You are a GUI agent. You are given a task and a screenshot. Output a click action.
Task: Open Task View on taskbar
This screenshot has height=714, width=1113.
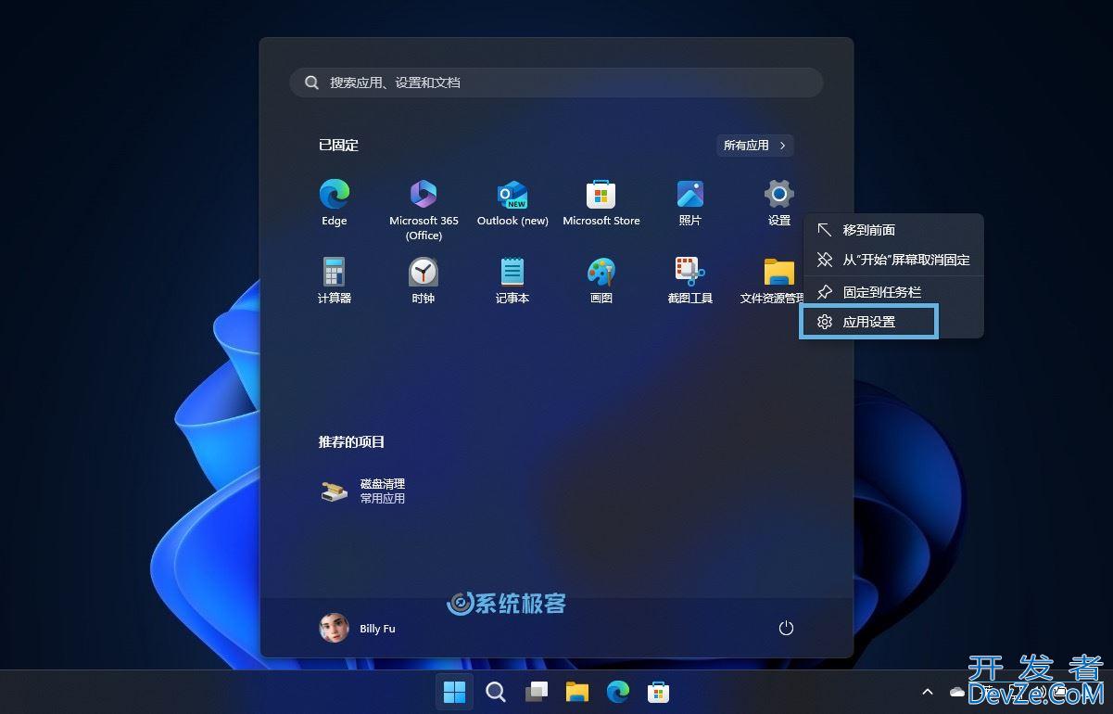point(537,692)
